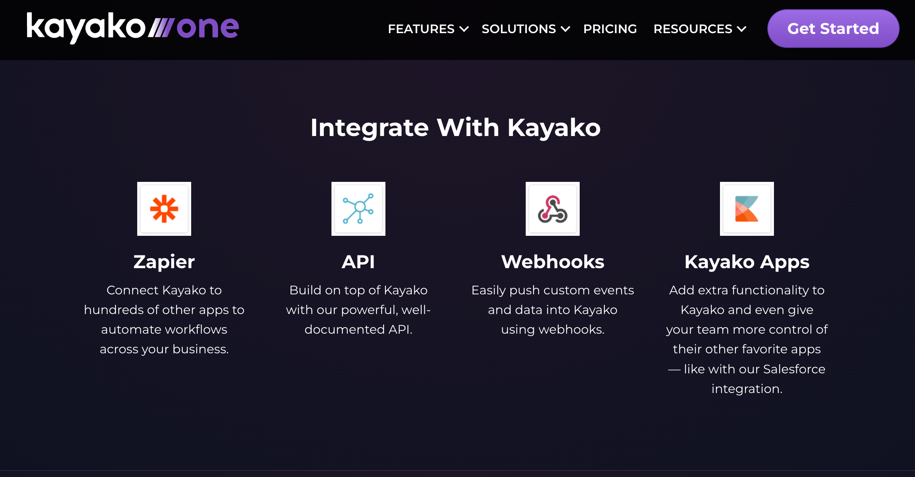Expand Solutions dropdown chevron

click(x=566, y=29)
